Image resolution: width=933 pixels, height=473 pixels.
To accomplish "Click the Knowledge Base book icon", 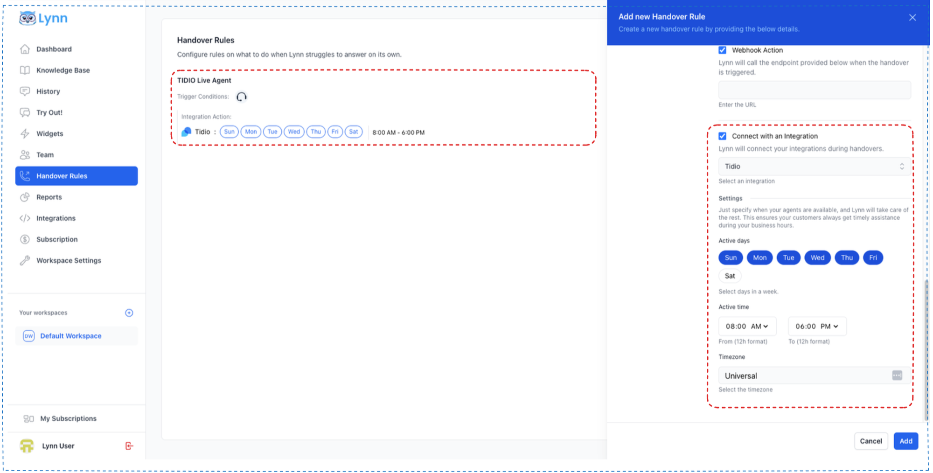I will [25, 70].
